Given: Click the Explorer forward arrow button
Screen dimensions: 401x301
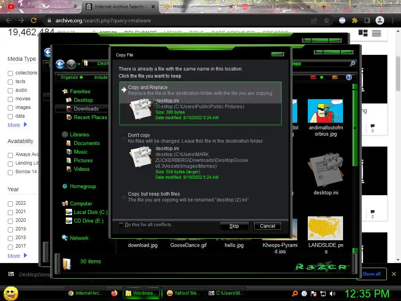Looking at the screenshot, I should 71,64.
